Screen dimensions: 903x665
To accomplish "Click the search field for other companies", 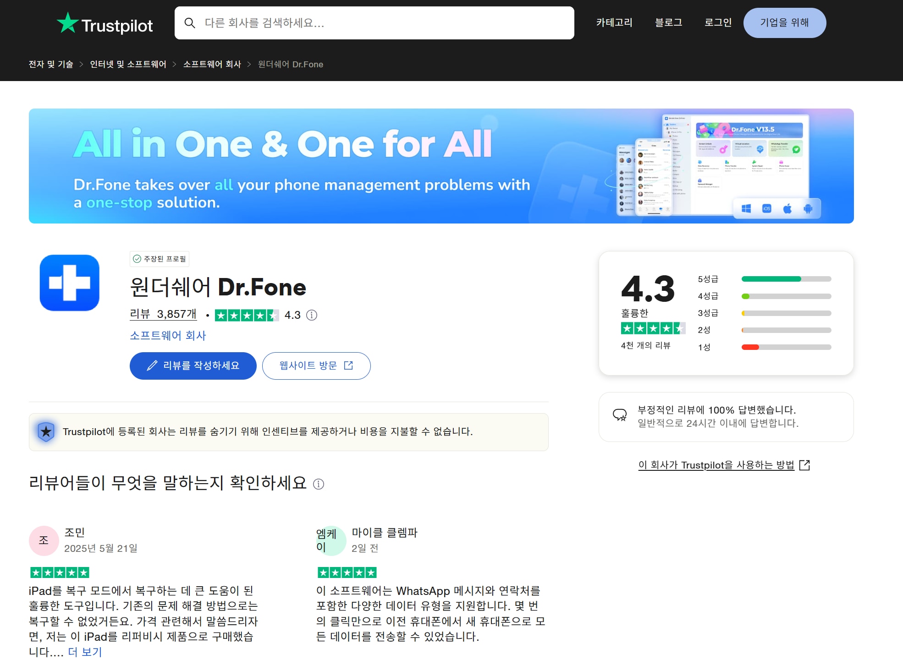I will pos(374,23).
